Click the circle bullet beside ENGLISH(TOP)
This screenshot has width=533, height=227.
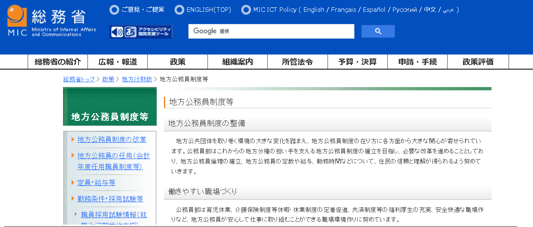pyautogui.click(x=179, y=10)
